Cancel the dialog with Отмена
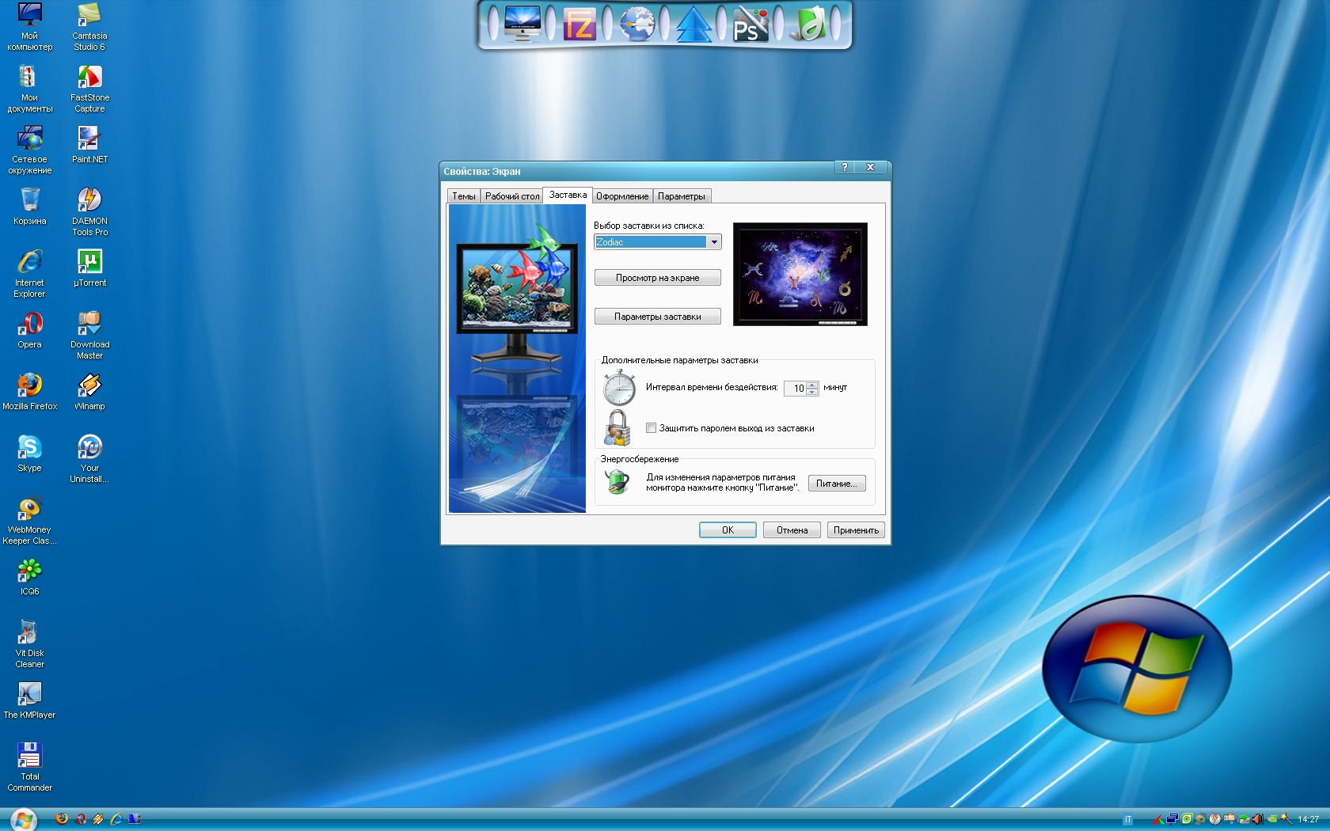1330x831 pixels. click(792, 530)
